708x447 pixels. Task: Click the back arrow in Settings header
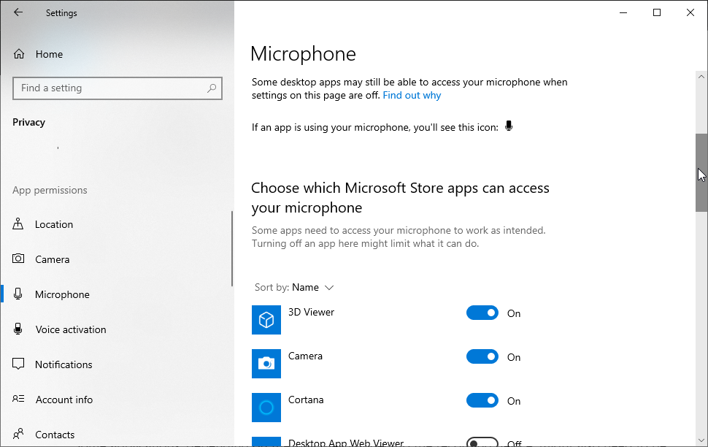point(18,12)
